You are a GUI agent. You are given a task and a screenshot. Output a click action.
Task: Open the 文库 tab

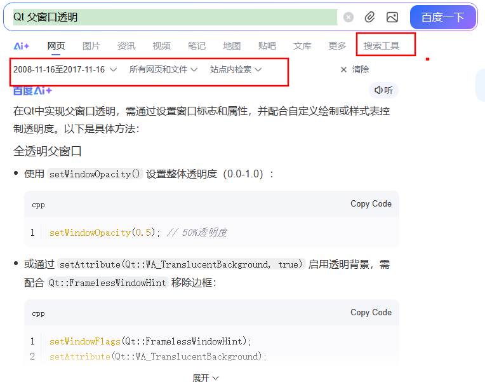point(302,46)
